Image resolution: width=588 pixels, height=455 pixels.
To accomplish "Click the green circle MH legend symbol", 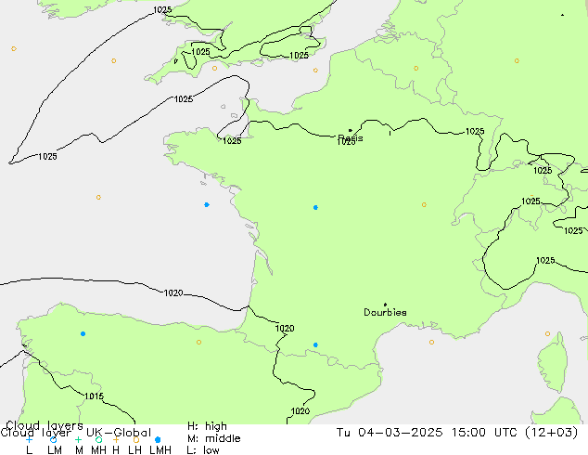I will [x=98, y=439].
